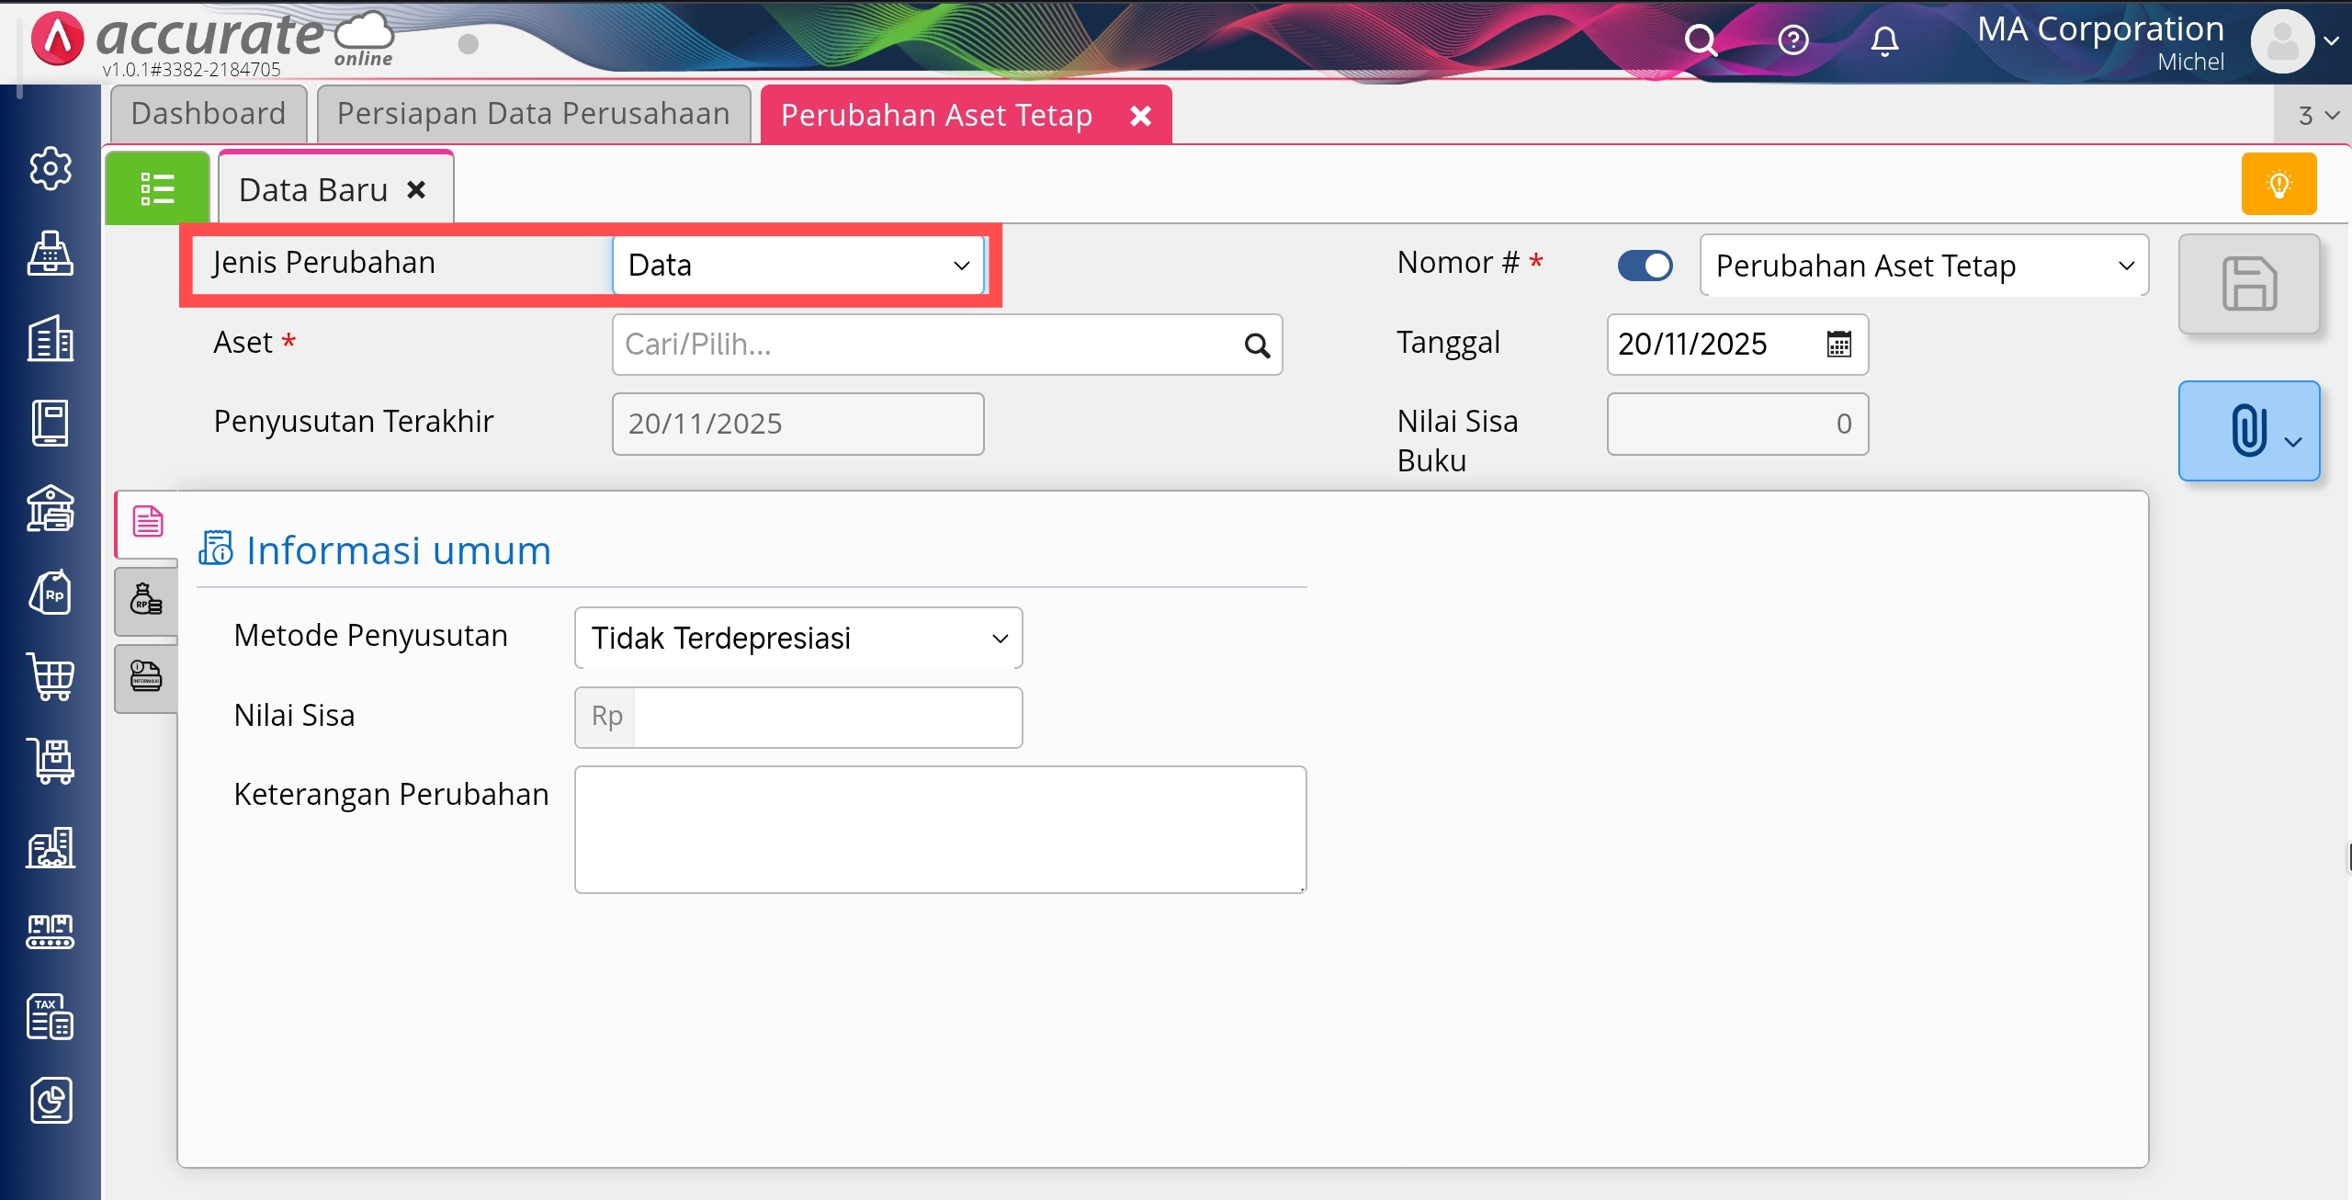Switch to the Dashboard tab

(x=209, y=114)
